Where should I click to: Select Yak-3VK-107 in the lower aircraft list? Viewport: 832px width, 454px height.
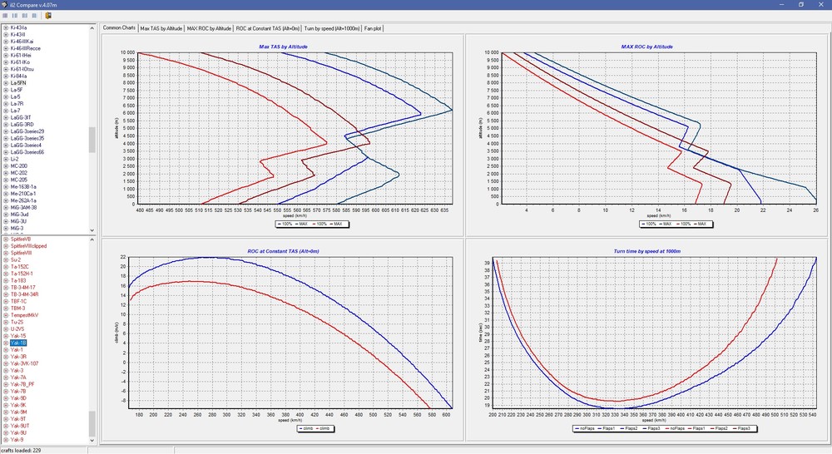[x=24, y=363]
